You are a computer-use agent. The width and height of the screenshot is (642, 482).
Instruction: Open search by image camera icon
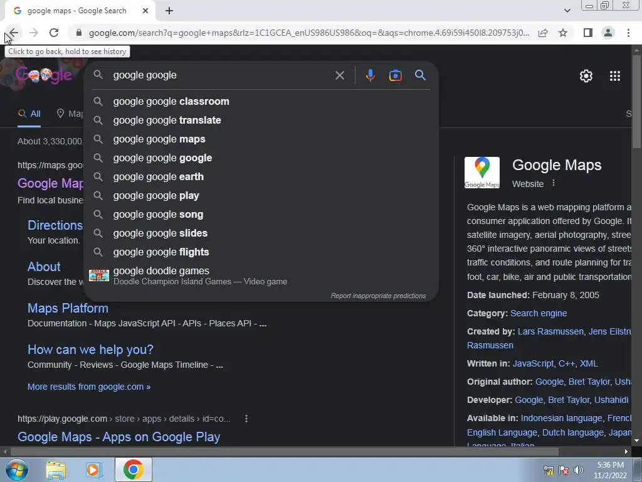[396, 75]
